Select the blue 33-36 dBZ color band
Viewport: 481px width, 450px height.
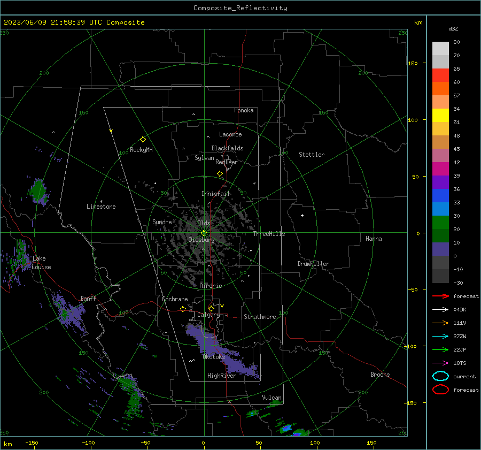coord(440,196)
